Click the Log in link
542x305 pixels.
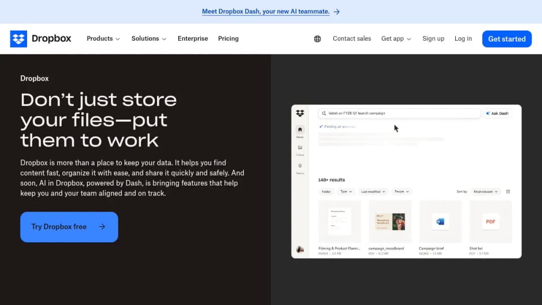tap(463, 39)
